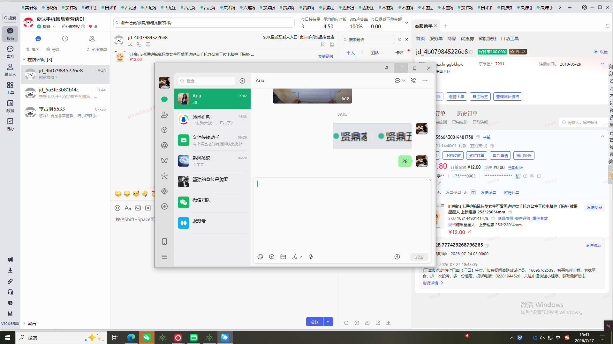This screenshot has width=613, height=344.
Task: Select the 设置 radio button in 客服助手
Action: (596, 52)
